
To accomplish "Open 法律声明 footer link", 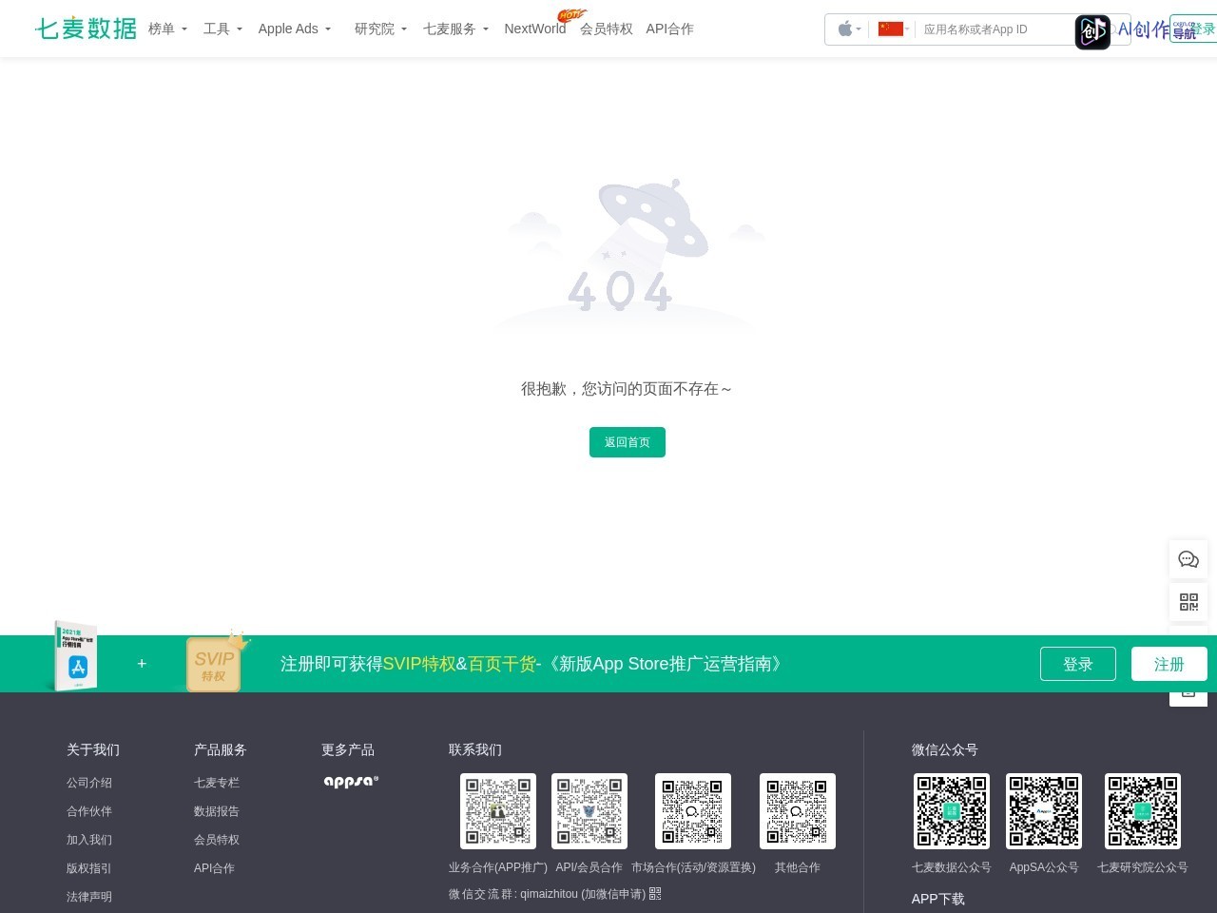I will click(89, 897).
